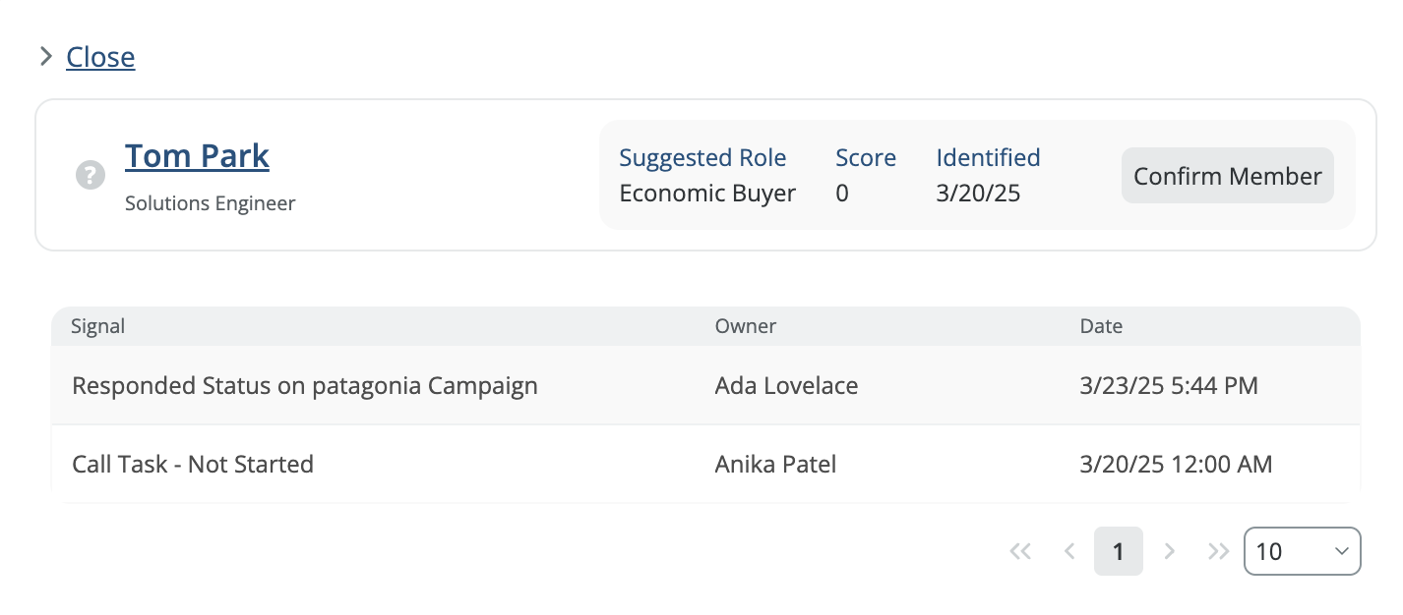The image size is (1403, 615).
Task: Sort by the Owner column header
Action: pyautogui.click(x=745, y=326)
